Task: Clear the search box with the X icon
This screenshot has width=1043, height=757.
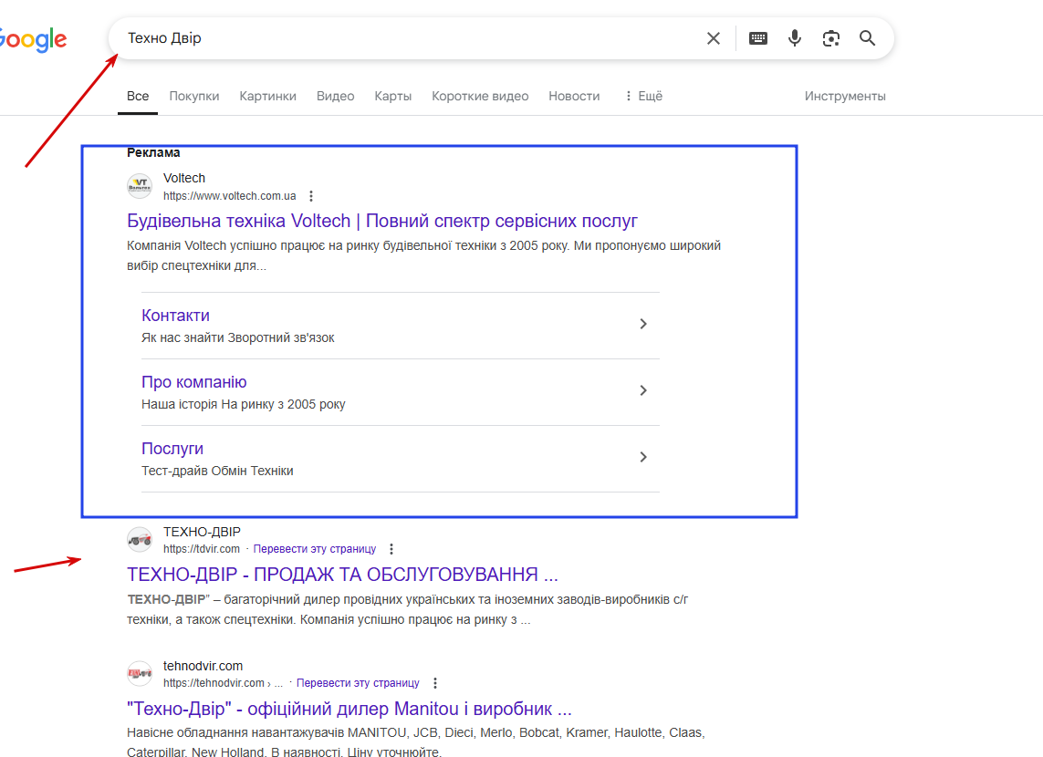Action: point(713,38)
